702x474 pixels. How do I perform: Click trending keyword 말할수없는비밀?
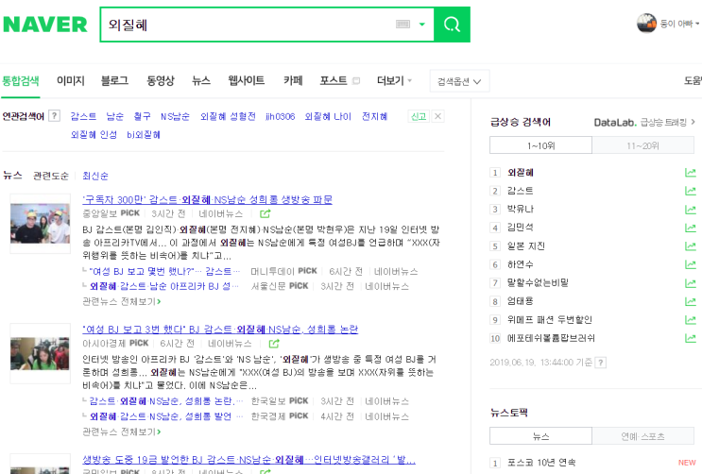point(538,282)
